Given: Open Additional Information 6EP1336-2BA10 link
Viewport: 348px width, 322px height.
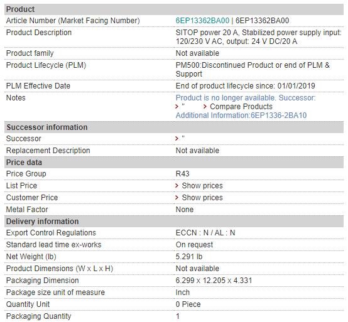Looking at the screenshot, I should (x=241, y=115).
